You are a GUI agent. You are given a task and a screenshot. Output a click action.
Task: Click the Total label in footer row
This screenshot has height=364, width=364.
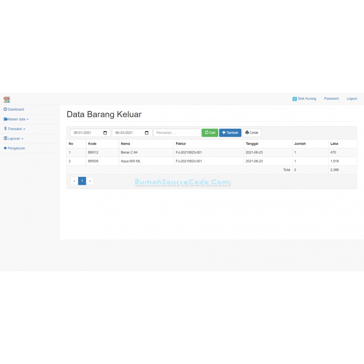(x=287, y=170)
